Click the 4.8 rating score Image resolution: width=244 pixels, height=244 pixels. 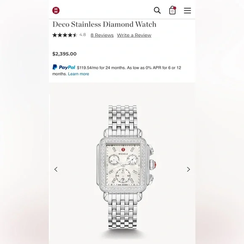click(82, 34)
